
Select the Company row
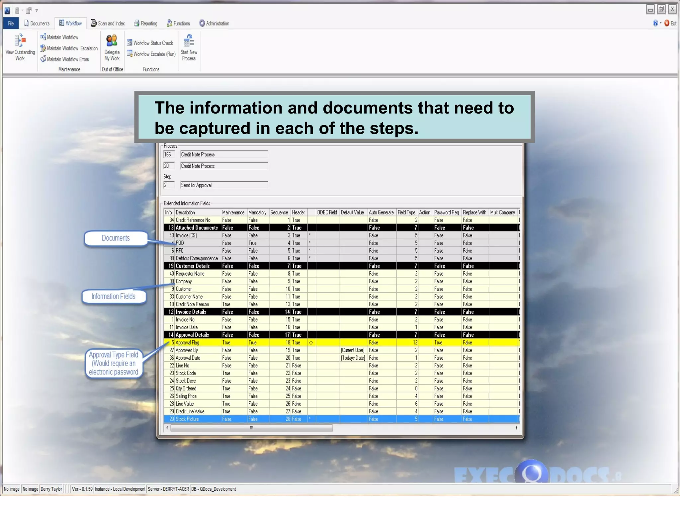[341, 281]
